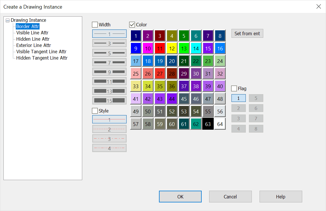The height and width of the screenshot is (211, 326).
Task: Choose width option 7
Action: coord(109,62)
